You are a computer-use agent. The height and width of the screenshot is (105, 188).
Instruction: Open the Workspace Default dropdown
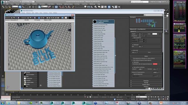tap(28, 2)
